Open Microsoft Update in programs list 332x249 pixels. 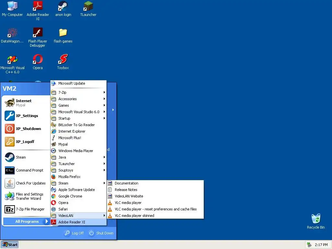pyautogui.click(x=78, y=83)
